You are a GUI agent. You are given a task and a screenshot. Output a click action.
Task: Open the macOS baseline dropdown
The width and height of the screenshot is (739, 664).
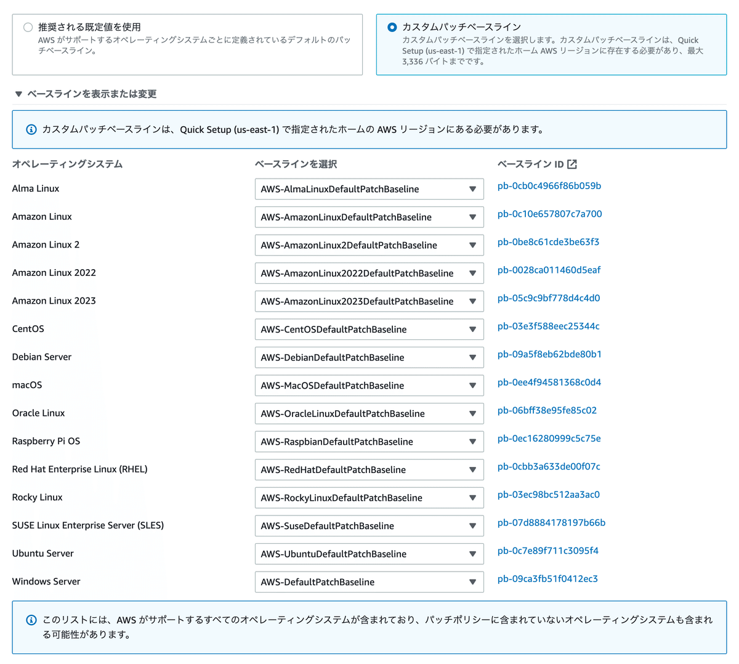369,386
